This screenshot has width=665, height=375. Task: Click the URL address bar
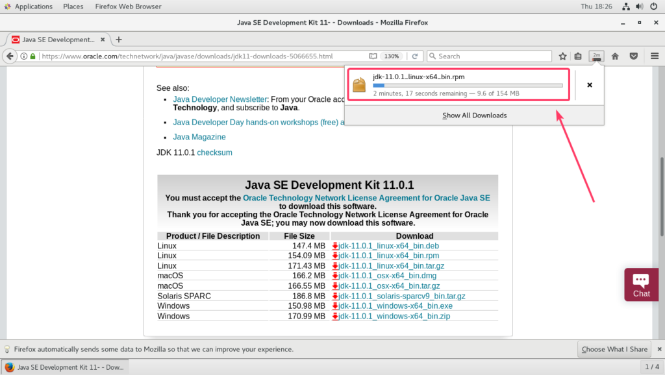[x=203, y=56]
